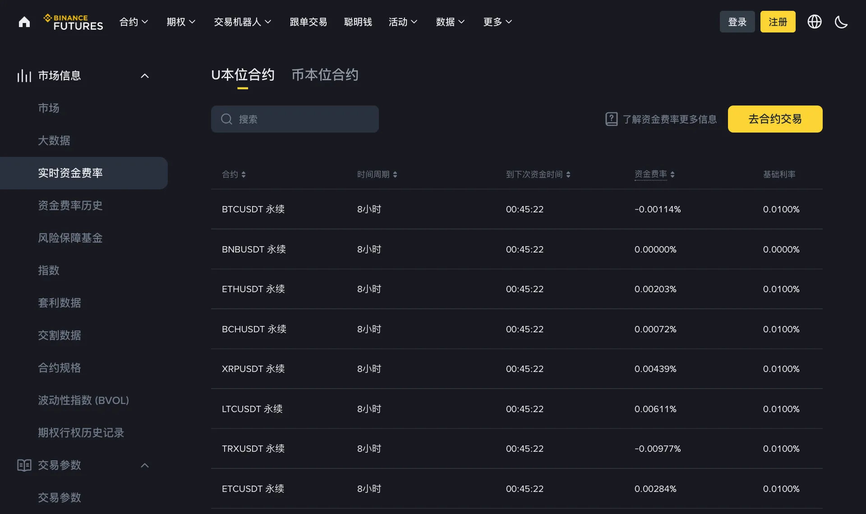Screen dimensions: 866x514
Task: Click the -0.00977% funding rate value
Action: (x=658, y=449)
